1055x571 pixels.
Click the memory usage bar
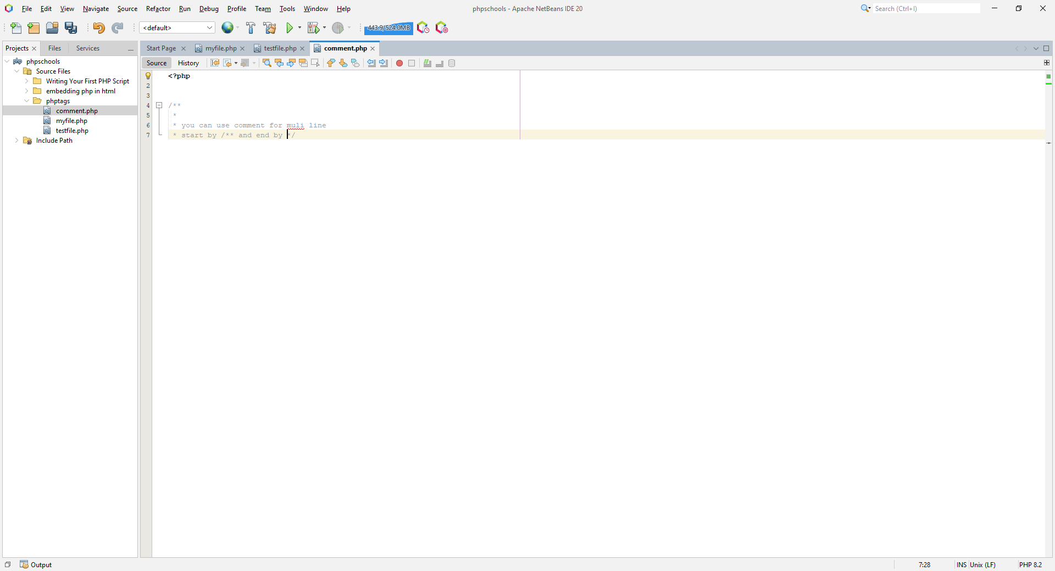(x=388, y=28)
